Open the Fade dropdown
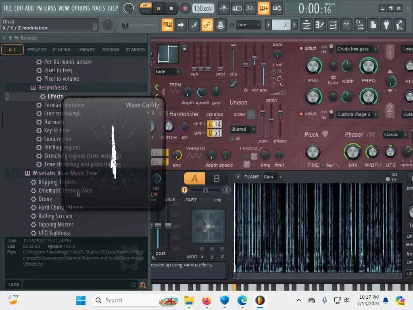This screenshot has height=310, width=413. 167,71
